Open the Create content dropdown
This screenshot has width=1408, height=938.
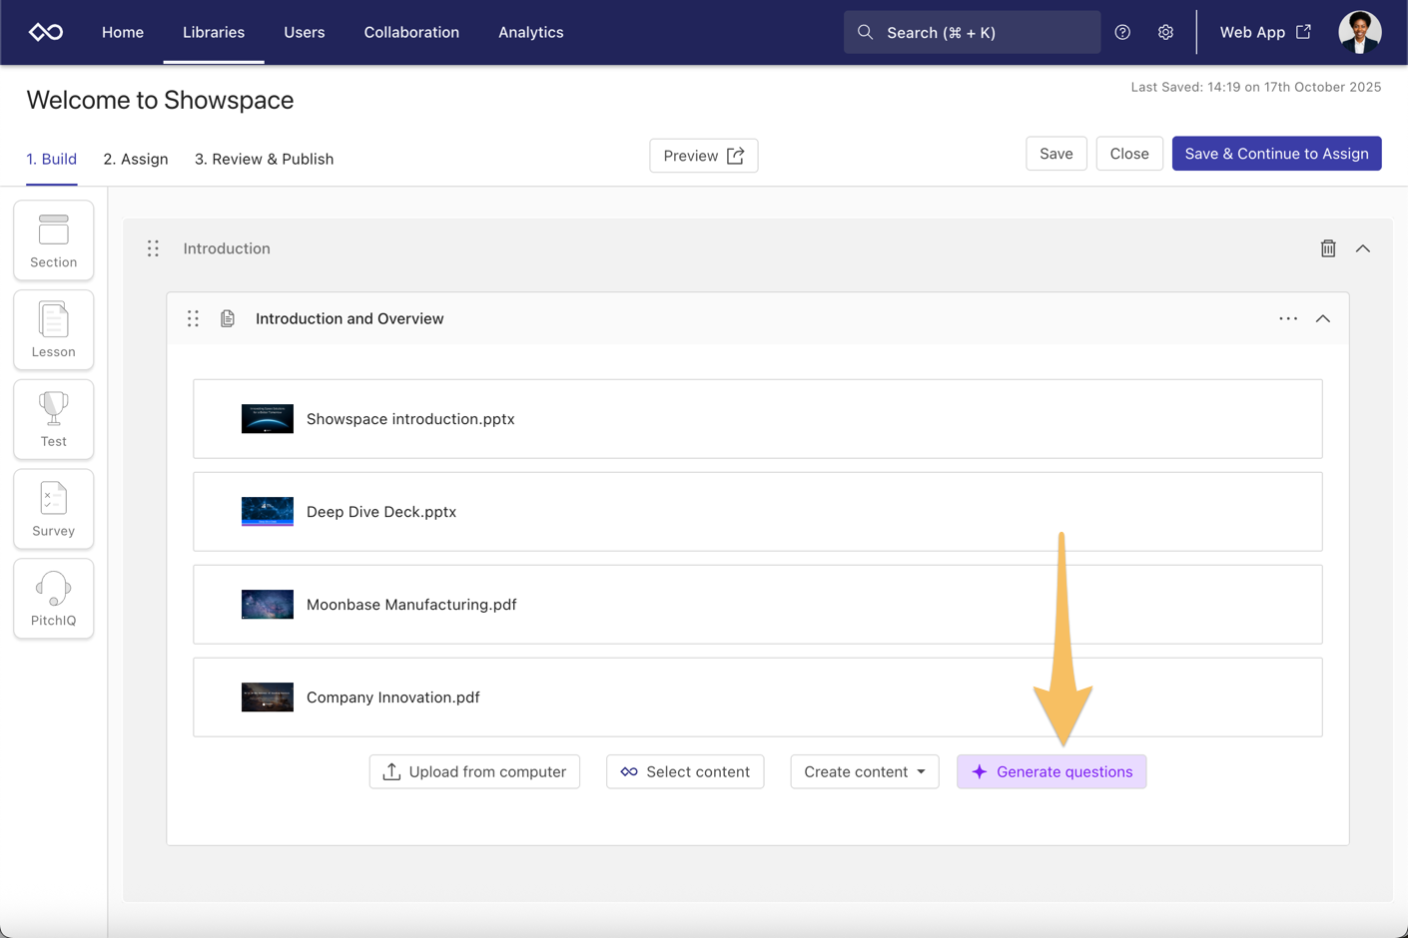tap(864, 771)
